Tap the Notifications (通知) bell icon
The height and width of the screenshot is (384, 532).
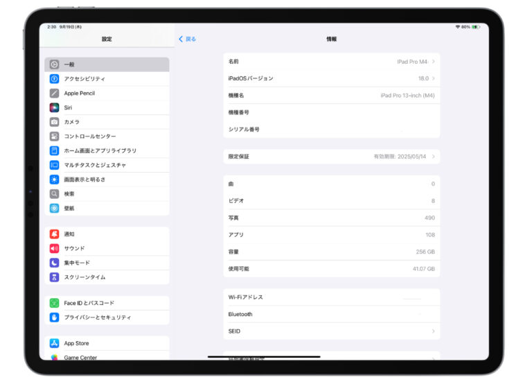click(x=54, y=234)
